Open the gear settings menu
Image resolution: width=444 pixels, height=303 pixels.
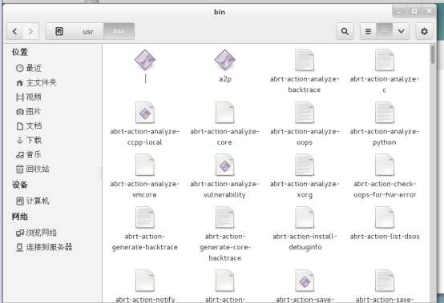click(424, 31)
